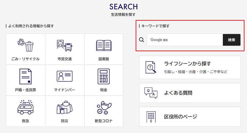This screenshot has height=133, width=247.
Task: Click the My Number ID card icon
Action: coord(64,76)
